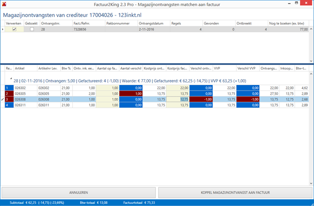Click the lower grid scrollbar up arrow
Image resolution: width=314 pixels, height=206 pixels.
[311, 74]
